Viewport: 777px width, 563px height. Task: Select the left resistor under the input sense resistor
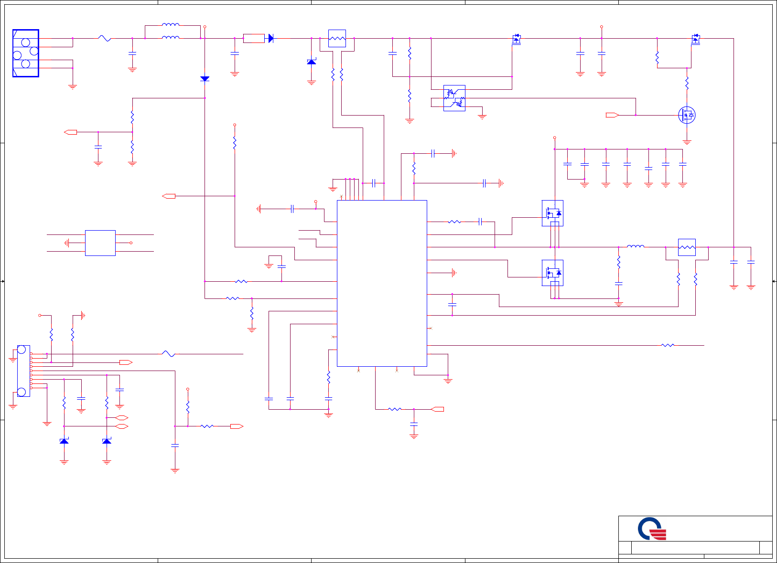coord(333,74)
